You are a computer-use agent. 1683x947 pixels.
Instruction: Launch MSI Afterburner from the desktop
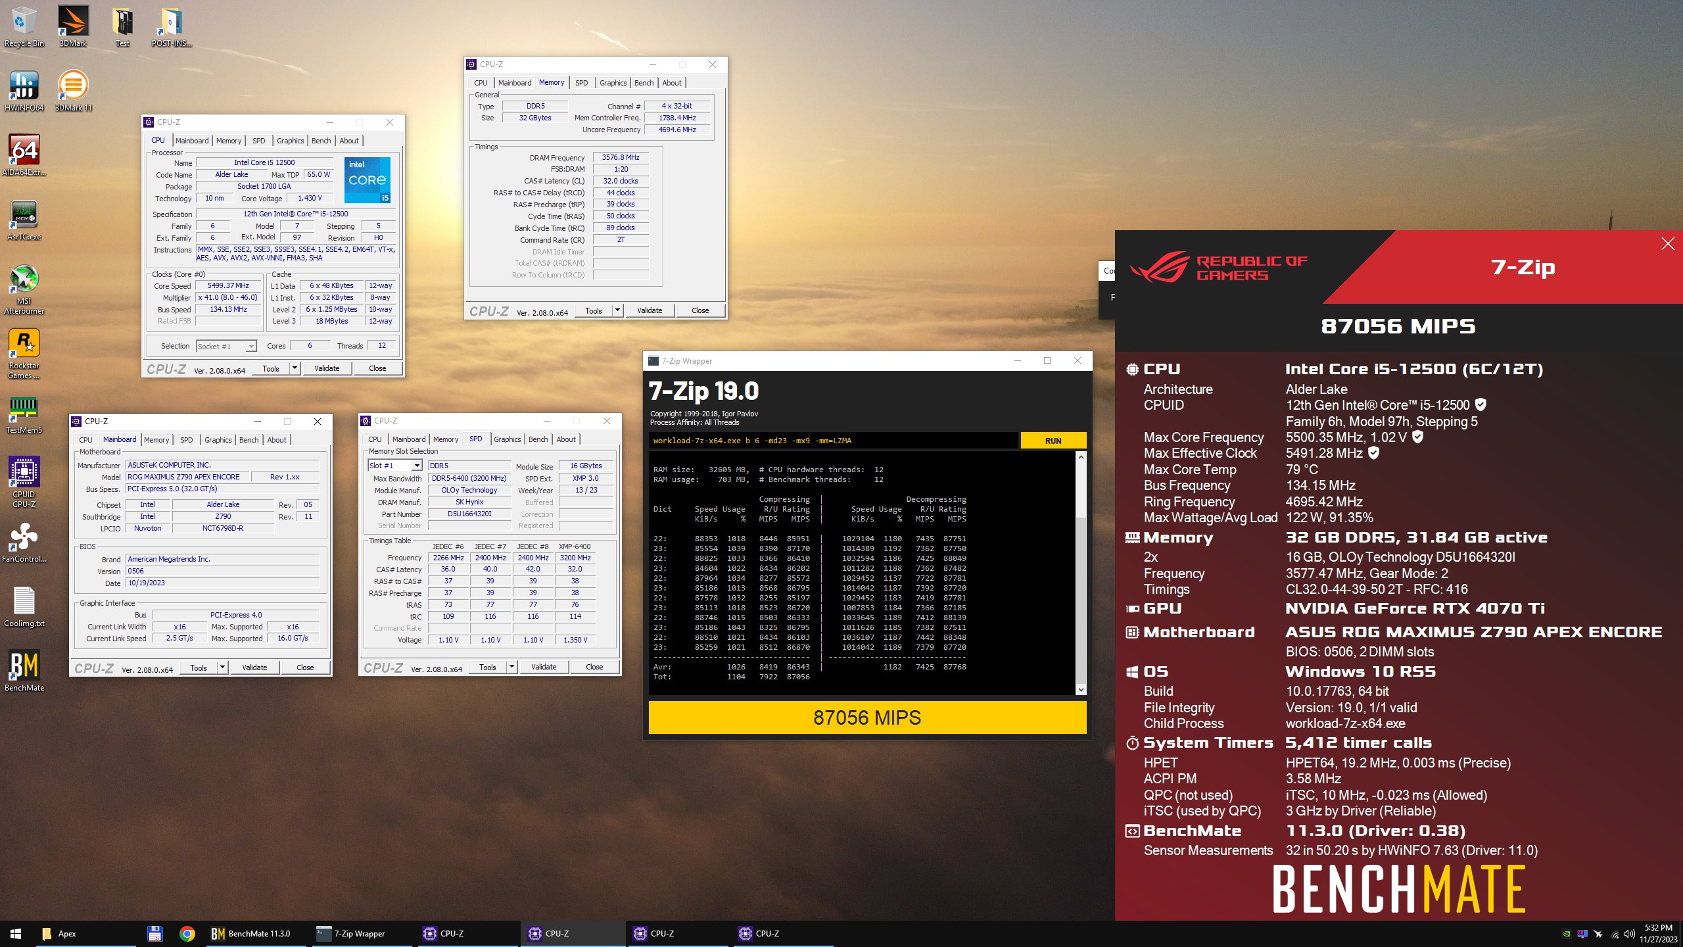click(x=24, y=289)
